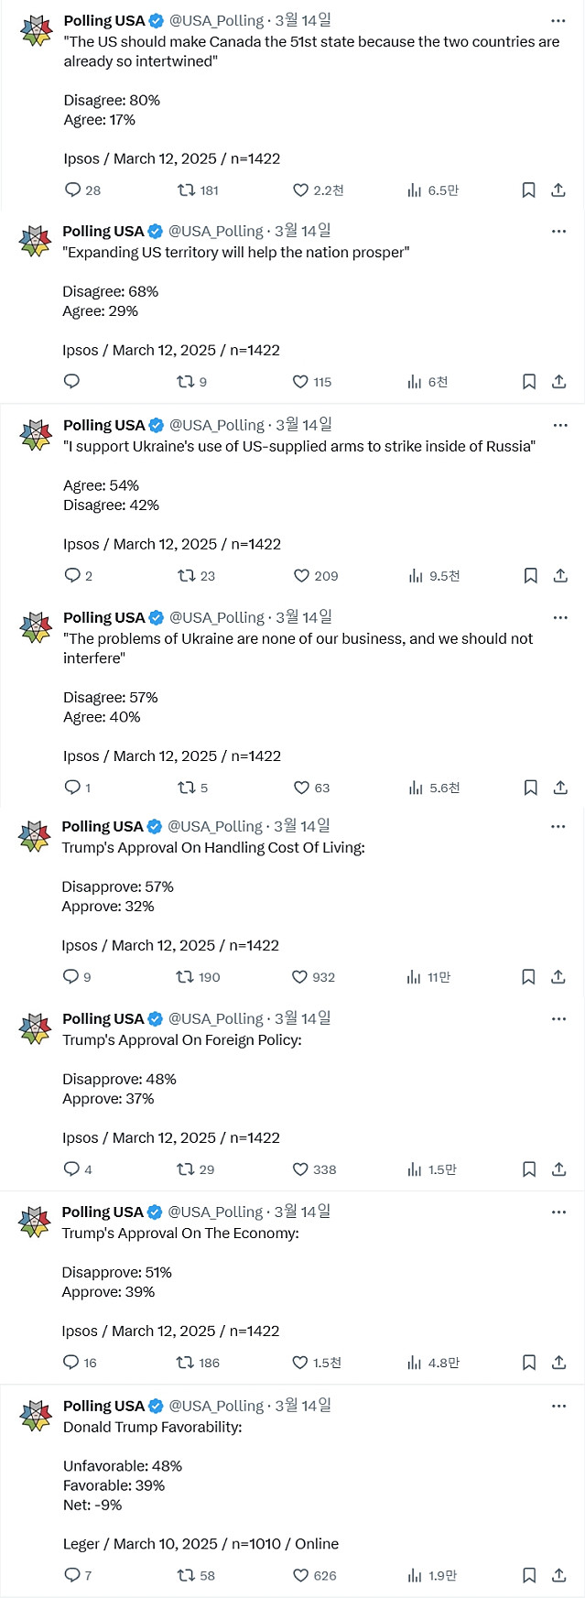
Task: Open Polling USA profile name on Economy tweet
Action: 103,1212
